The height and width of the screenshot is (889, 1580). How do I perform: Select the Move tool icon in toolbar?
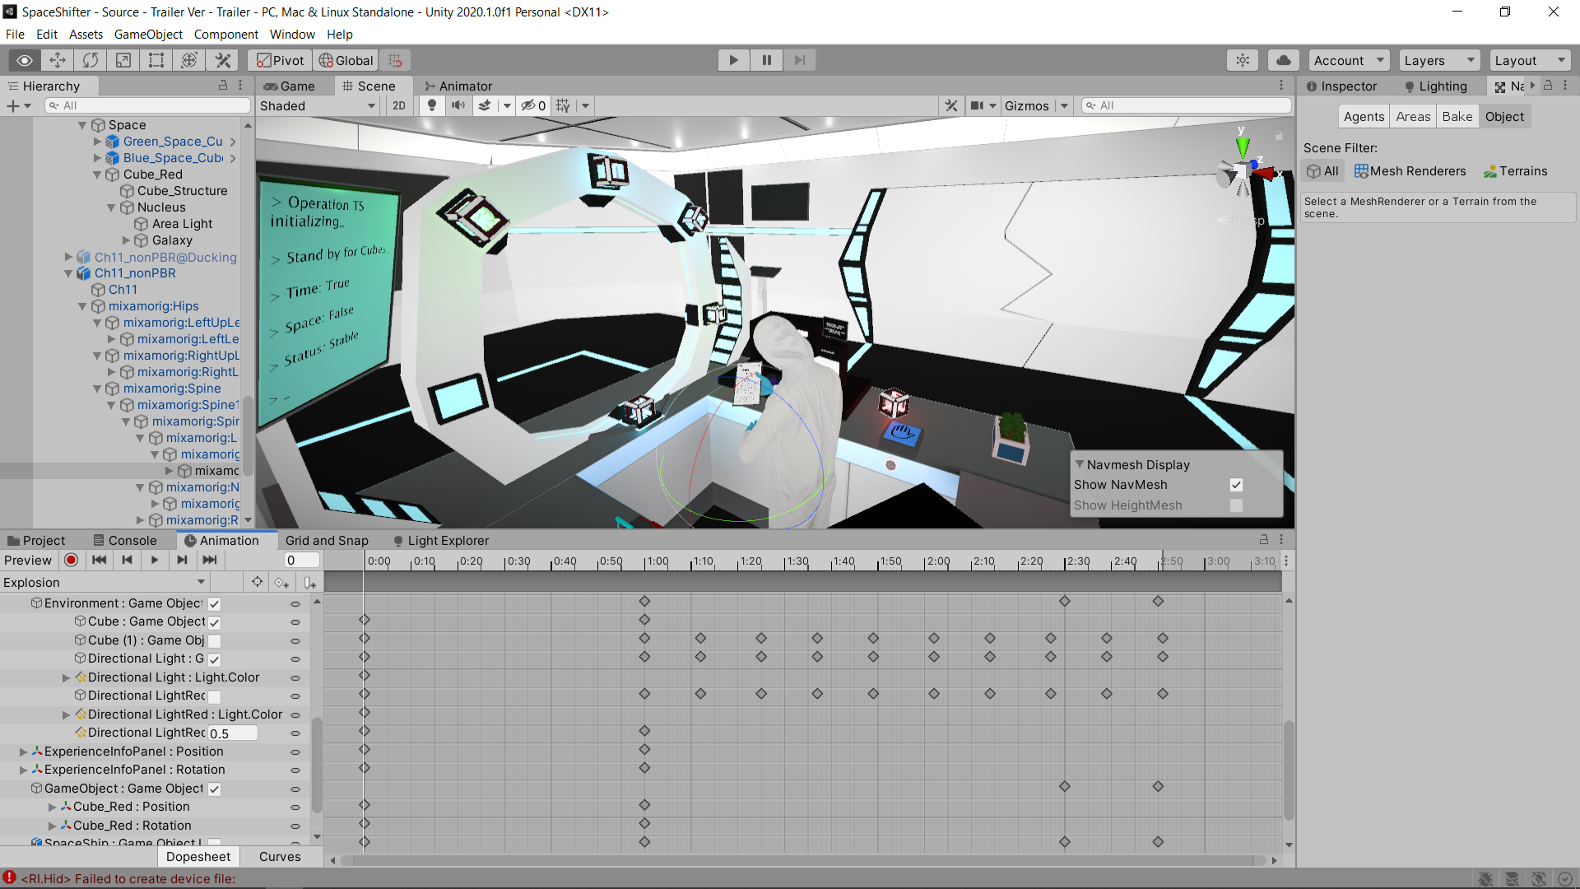click(60, 60)
